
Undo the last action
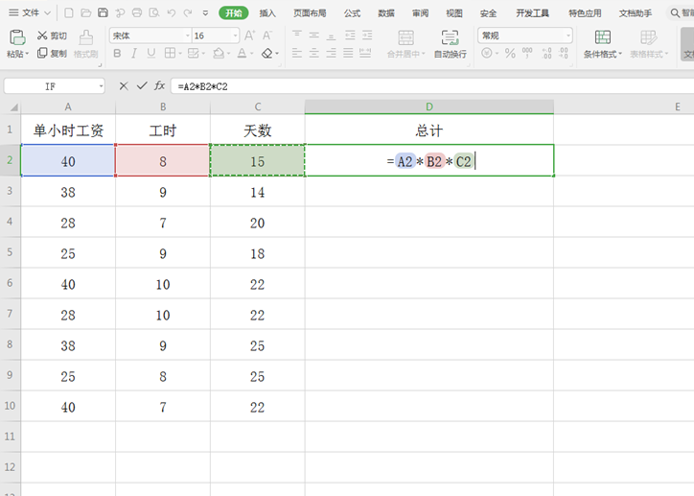(172, 12)
